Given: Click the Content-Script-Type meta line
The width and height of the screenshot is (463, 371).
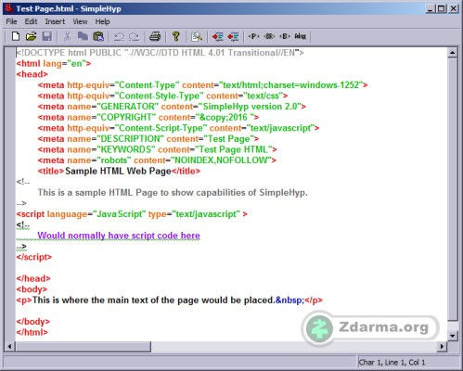Looking at the screenshot, I should [178, 128].
